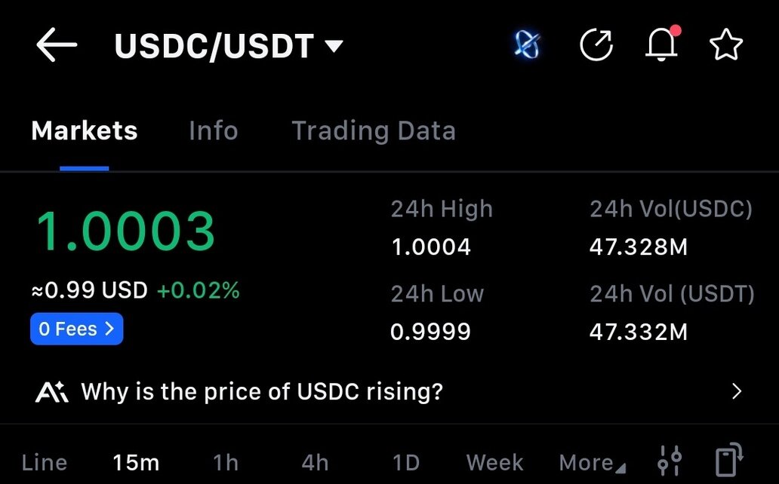
Task: Tap the 0 Fees badge
Action: pos(76,329)
